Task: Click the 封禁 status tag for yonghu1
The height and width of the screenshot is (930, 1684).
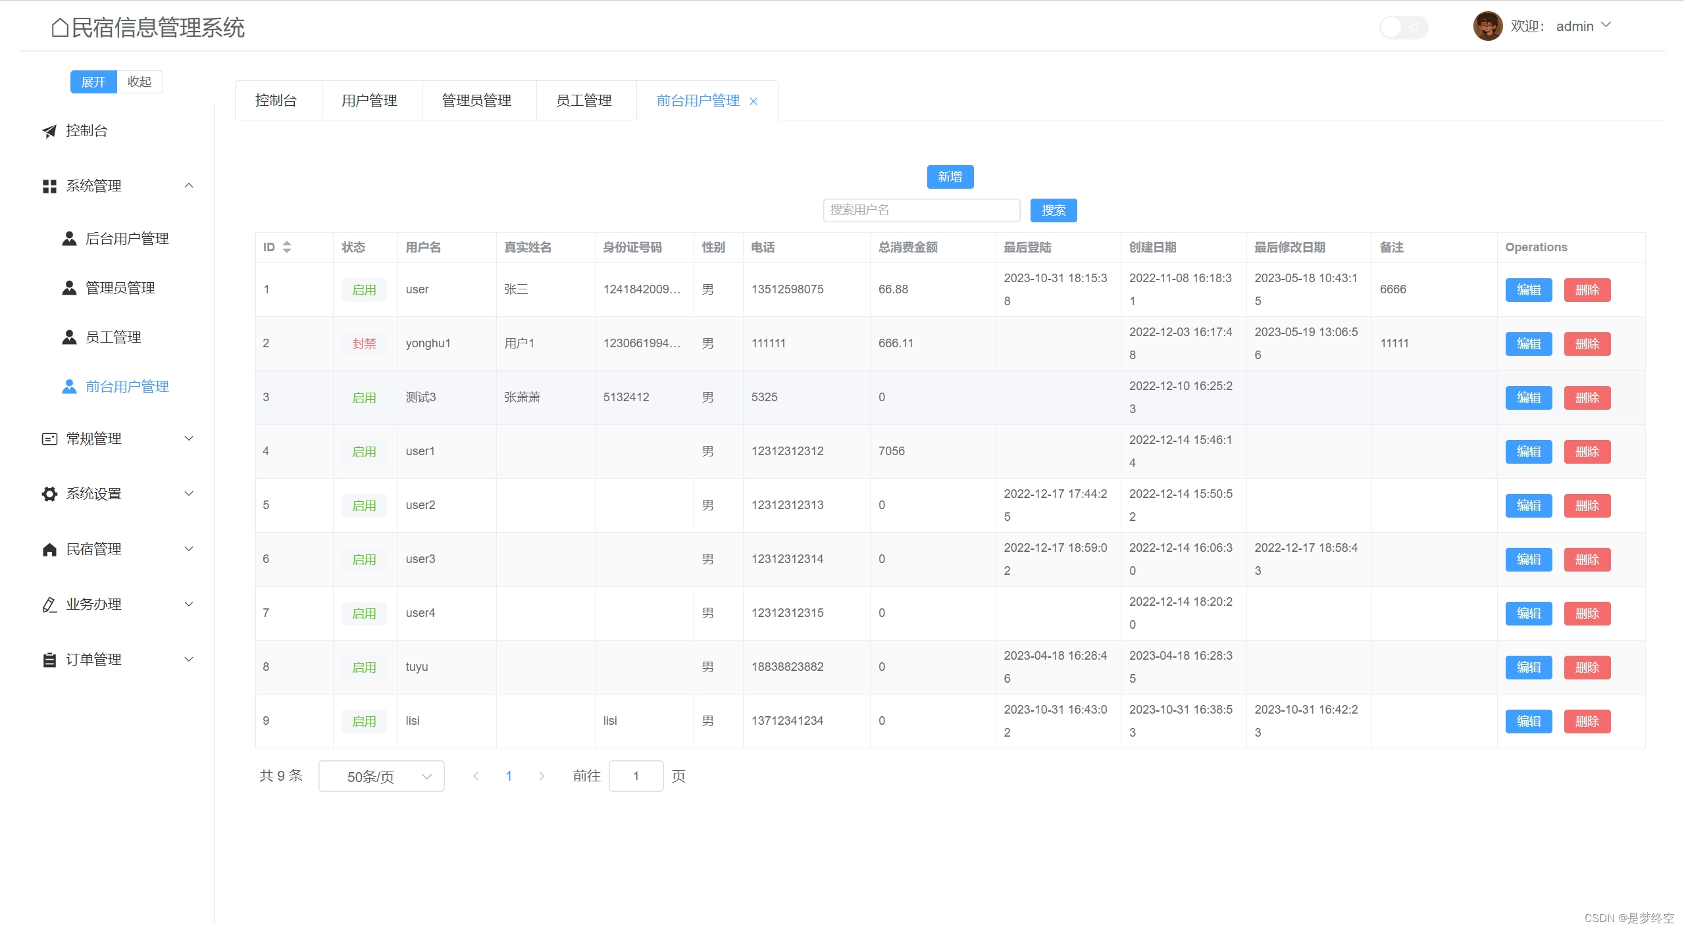Action: click(x=364, y=344)
